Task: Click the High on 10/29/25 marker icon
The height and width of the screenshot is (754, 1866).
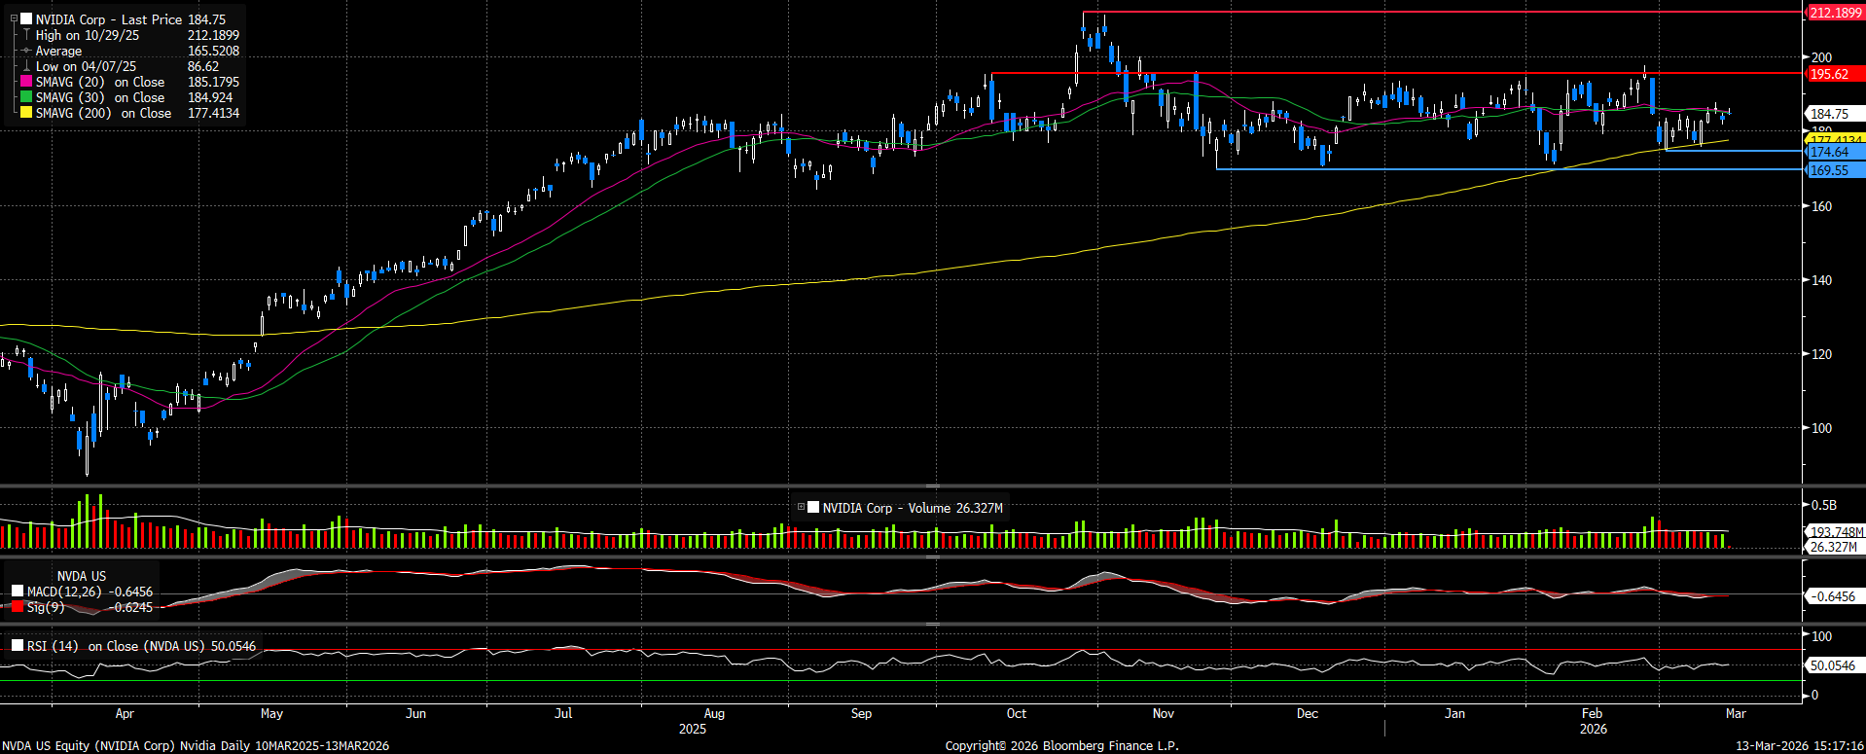Action: pos(26,35)
